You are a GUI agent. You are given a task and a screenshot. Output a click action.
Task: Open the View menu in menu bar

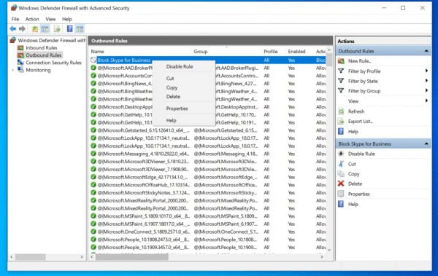coord(50,19)
